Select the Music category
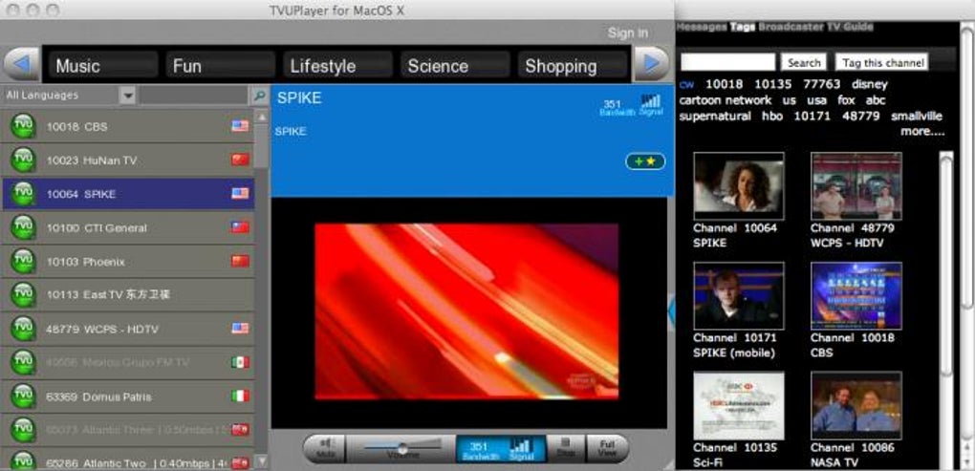The height and width of the screenshot is (471, 975). (x=103, y=65)
